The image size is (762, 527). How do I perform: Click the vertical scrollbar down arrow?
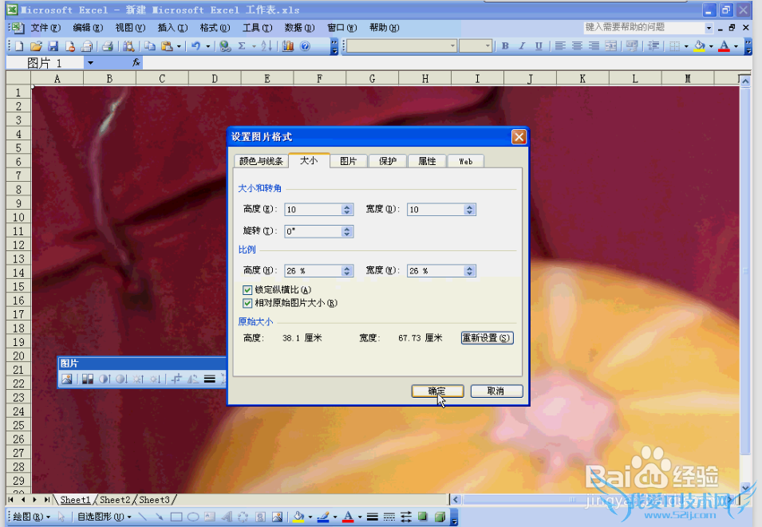coord(745,487)
